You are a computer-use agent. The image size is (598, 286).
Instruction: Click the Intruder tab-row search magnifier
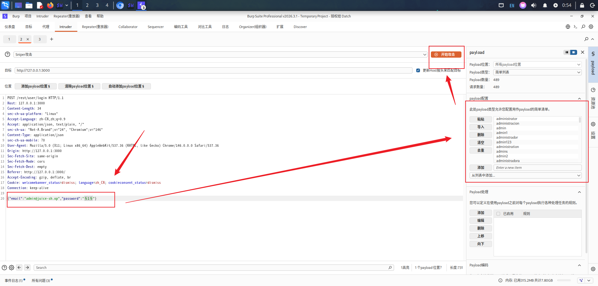[586, 39]
